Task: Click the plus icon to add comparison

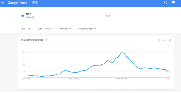Action: [101, 16]
